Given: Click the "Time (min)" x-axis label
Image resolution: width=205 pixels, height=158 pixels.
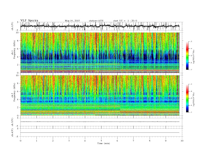Looking at the screenshot, I should [x=104, y=143].
